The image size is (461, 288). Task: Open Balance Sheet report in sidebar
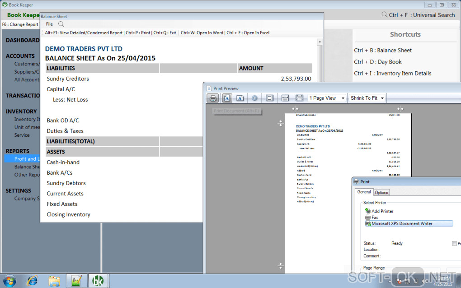tap(27, 167)
